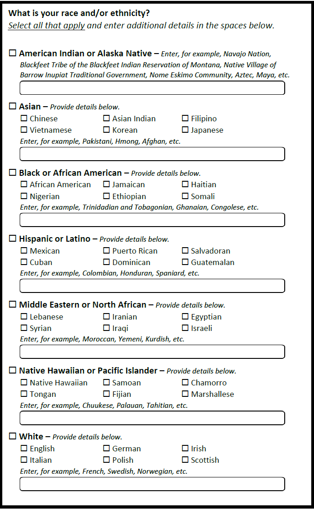This screenshot has width=314, height=509.
Task: Tick the Somali option
Action: pyautogui.click(x=185, y=196)
